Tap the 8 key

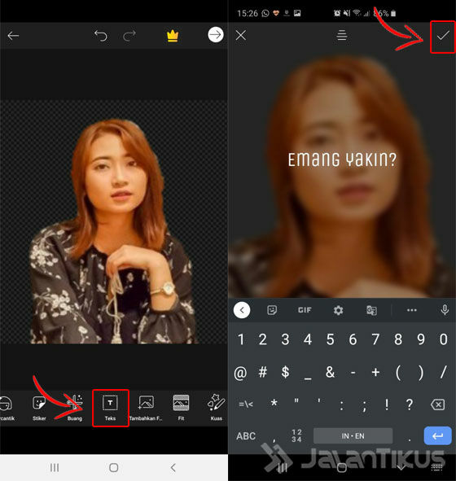coord(398,339)
